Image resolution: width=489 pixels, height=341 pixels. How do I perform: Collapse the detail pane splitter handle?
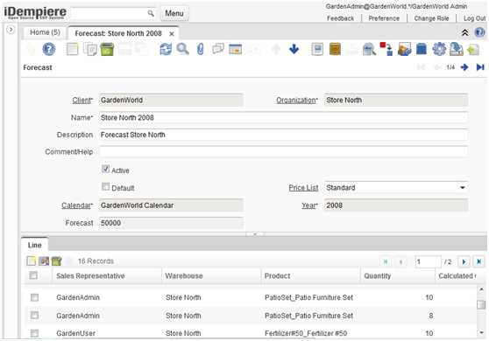(x=255, y=234)
